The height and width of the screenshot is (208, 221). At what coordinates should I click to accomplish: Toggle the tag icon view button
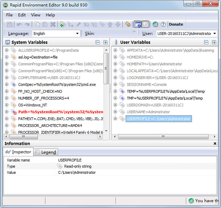(145, 24)
